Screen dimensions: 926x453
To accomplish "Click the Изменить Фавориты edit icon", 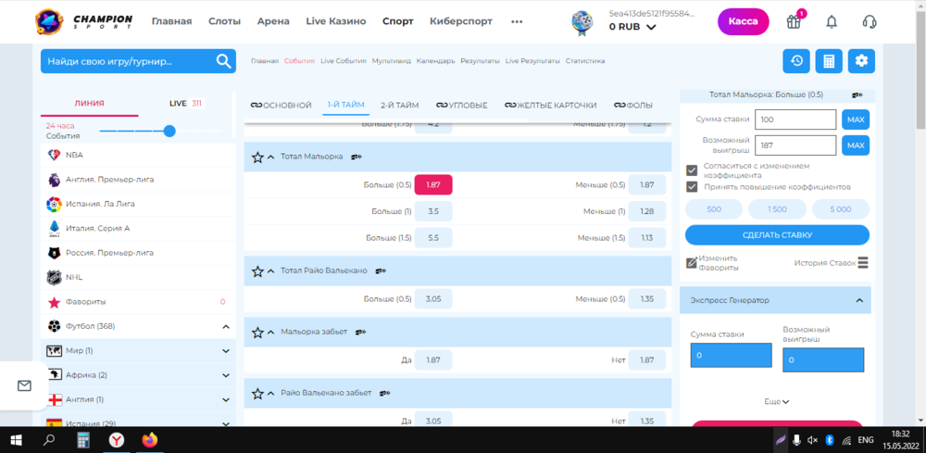I will click(x=692, y=263).
